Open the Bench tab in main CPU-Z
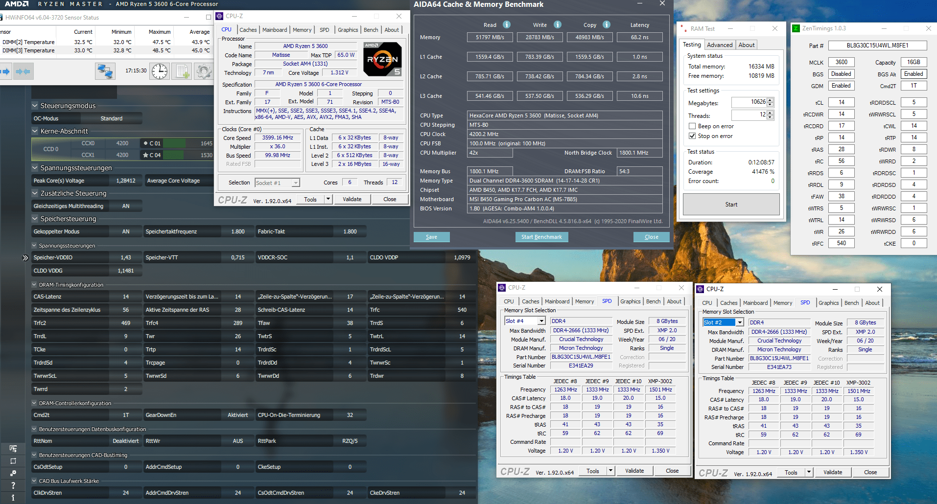This screenshot has height=504, width=937. pyautogui.click(x=371, y=30)
